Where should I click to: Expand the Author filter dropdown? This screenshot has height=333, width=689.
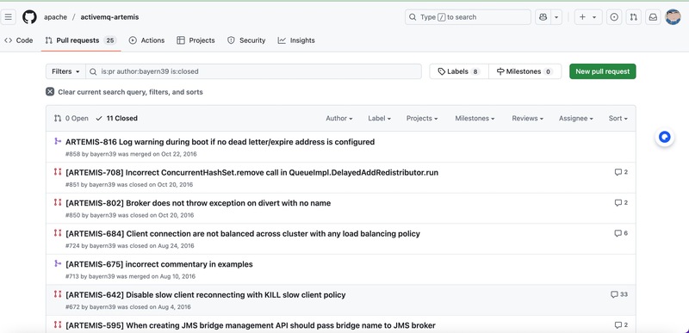pyautogui.click(x=339, y=119)
